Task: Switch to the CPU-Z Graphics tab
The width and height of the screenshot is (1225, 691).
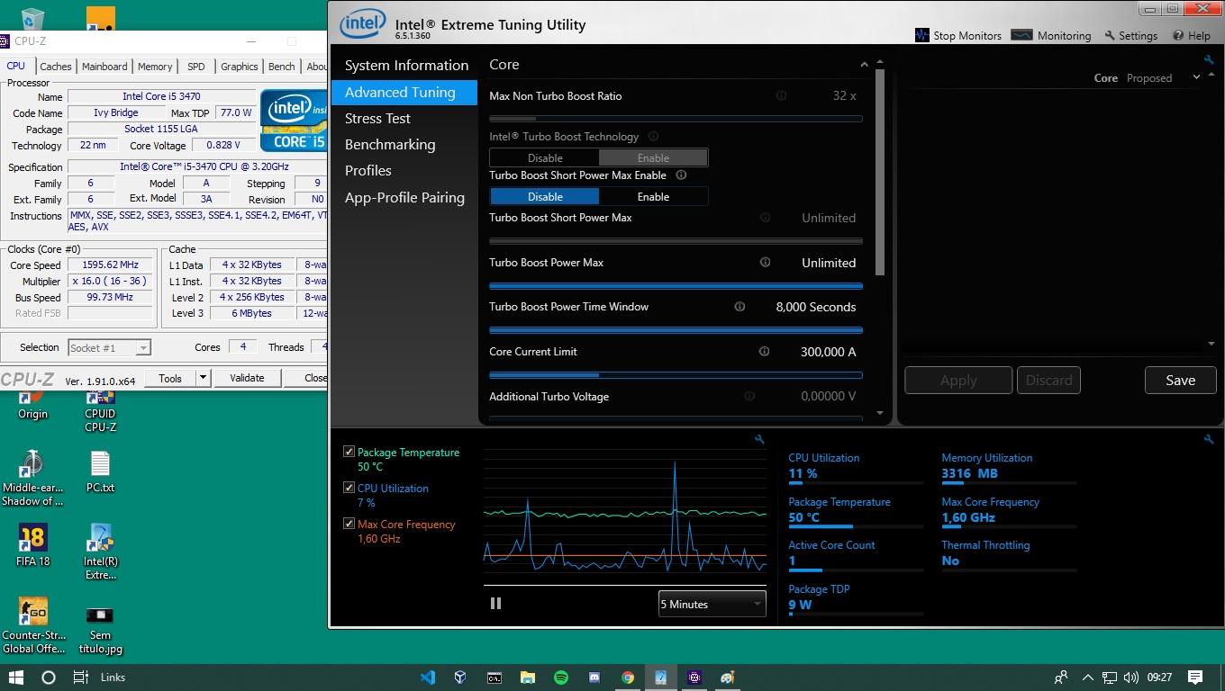Action: 239,67
